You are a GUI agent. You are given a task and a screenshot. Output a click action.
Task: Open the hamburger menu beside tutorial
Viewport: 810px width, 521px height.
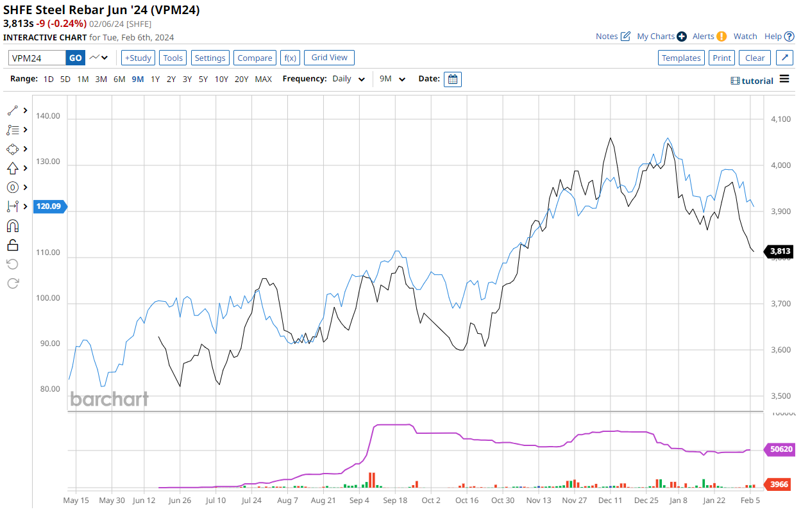(x=784, y=79)
